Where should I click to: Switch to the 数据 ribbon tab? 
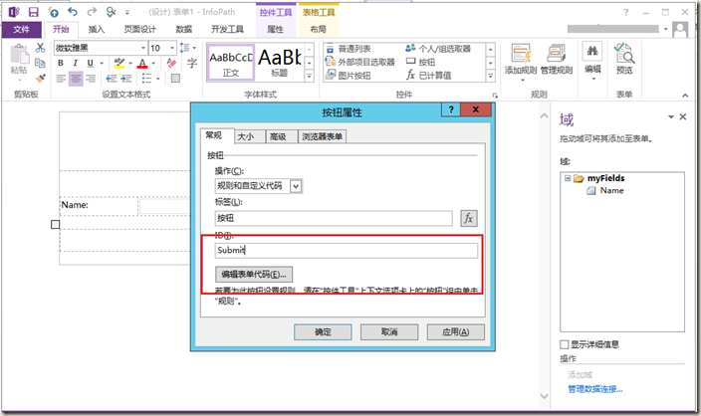point(184,30)
